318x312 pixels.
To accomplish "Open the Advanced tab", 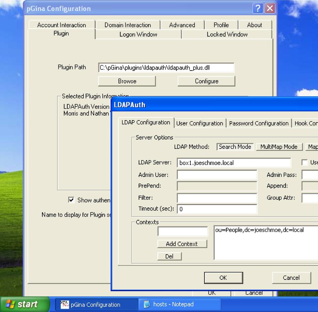I will coord(182,25).
